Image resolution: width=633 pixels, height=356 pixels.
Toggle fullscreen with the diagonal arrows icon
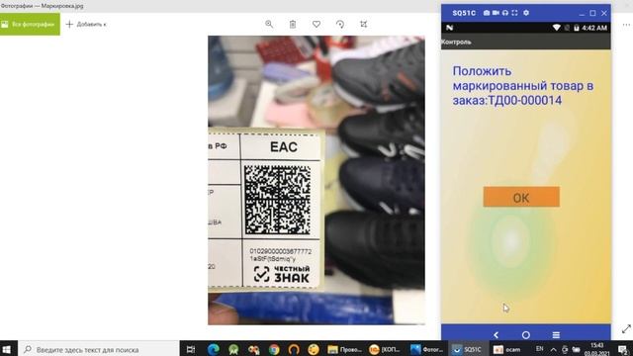click(626, 329)
